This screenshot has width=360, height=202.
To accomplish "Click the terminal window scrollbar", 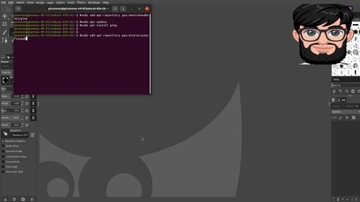I will [x=150, y=53].
